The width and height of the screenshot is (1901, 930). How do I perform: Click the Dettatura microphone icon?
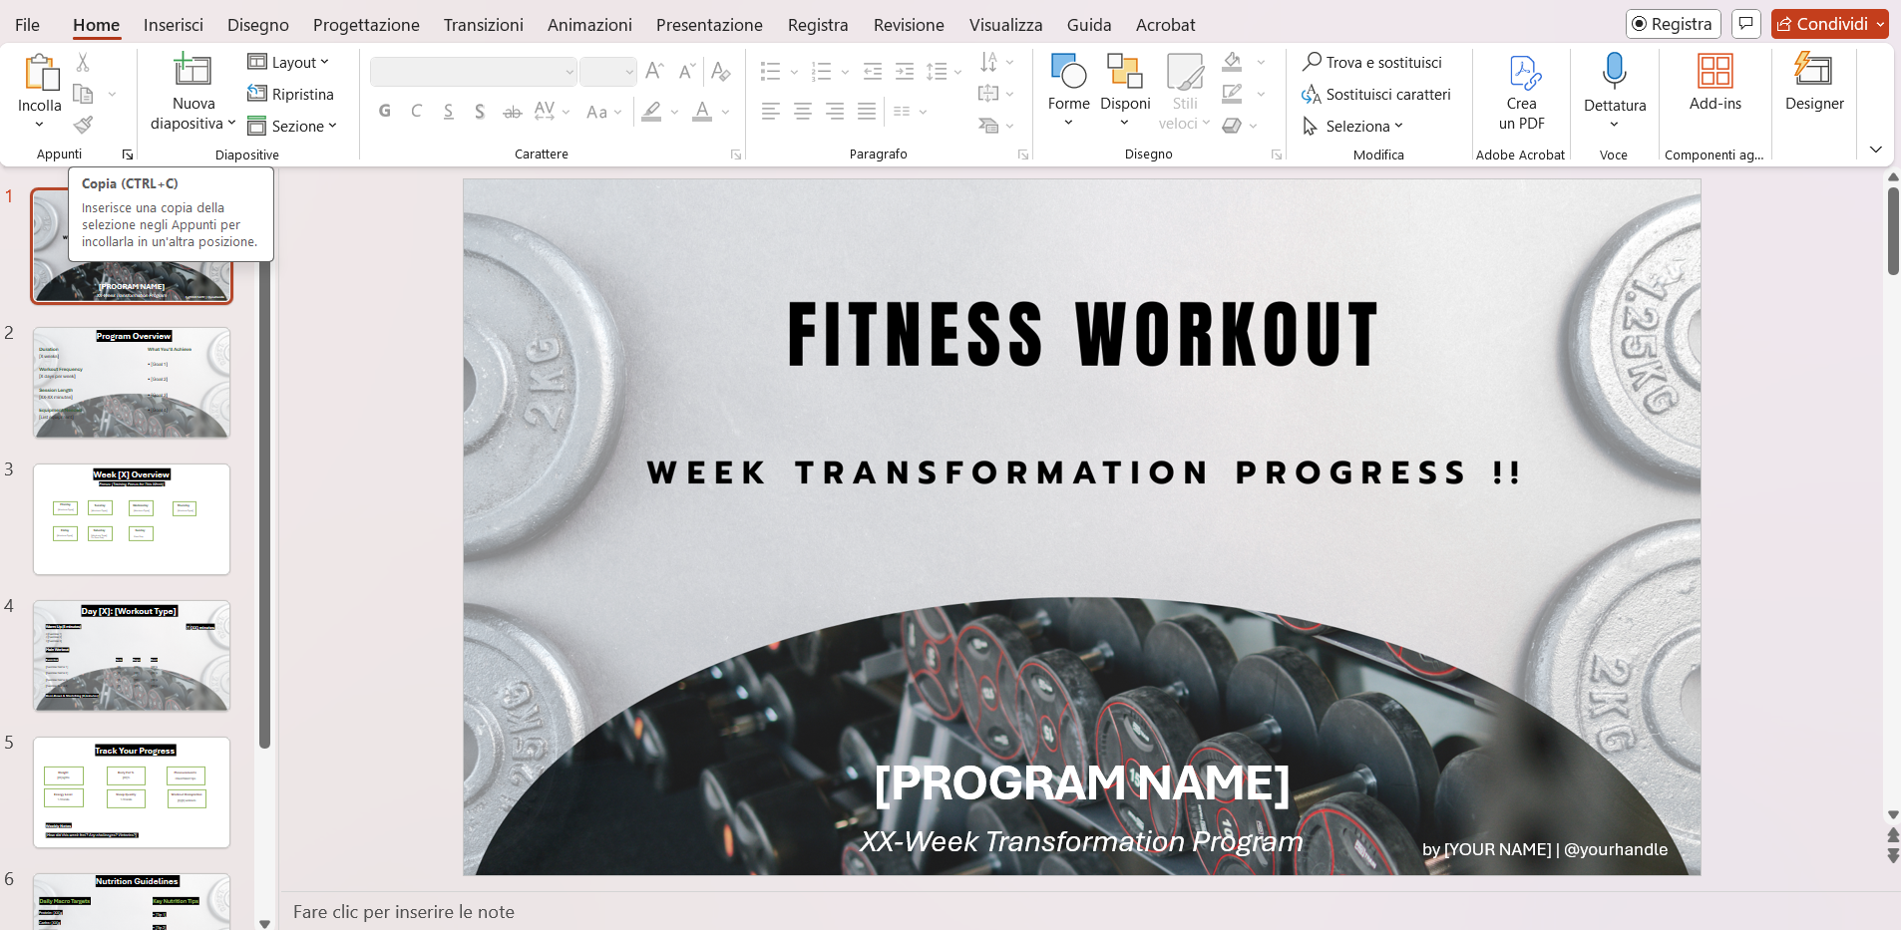(1615, 71)
